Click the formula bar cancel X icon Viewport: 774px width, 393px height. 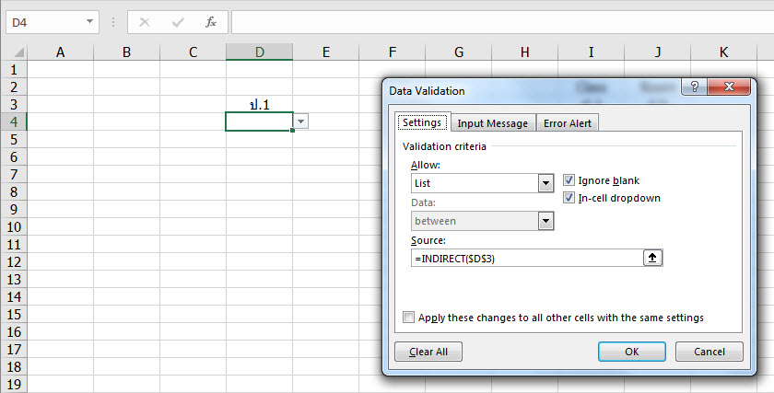(x=145, y=21)
